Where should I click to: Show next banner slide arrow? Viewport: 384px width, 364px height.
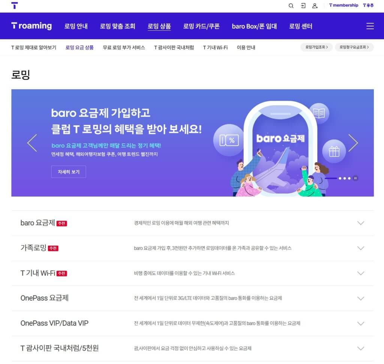coord(353,143)
